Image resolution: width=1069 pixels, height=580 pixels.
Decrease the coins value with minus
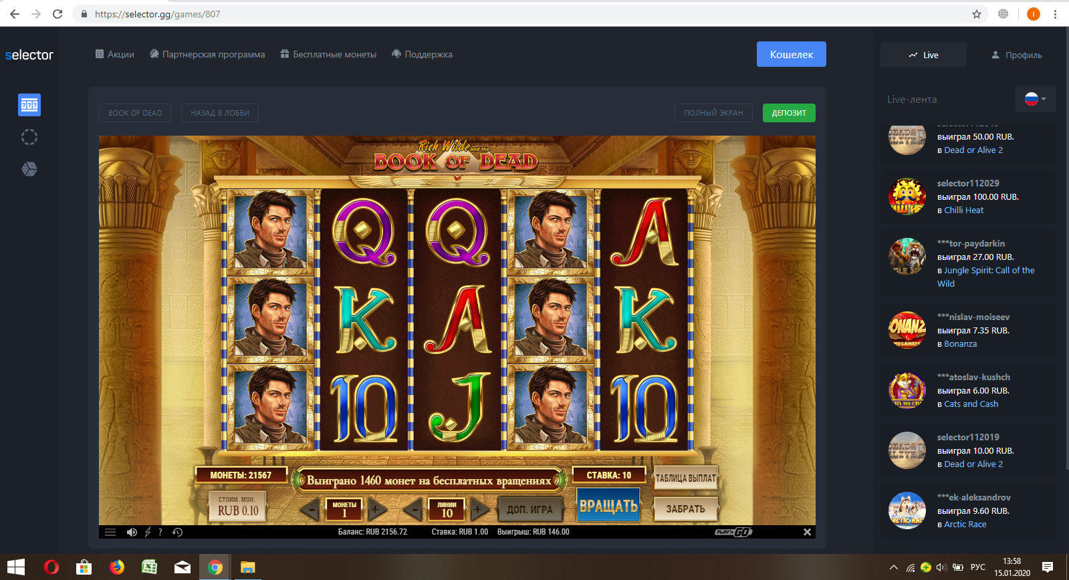310,511
